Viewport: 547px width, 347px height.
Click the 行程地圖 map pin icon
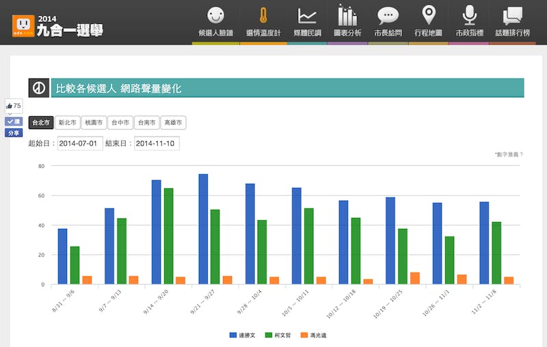(429, 15)
